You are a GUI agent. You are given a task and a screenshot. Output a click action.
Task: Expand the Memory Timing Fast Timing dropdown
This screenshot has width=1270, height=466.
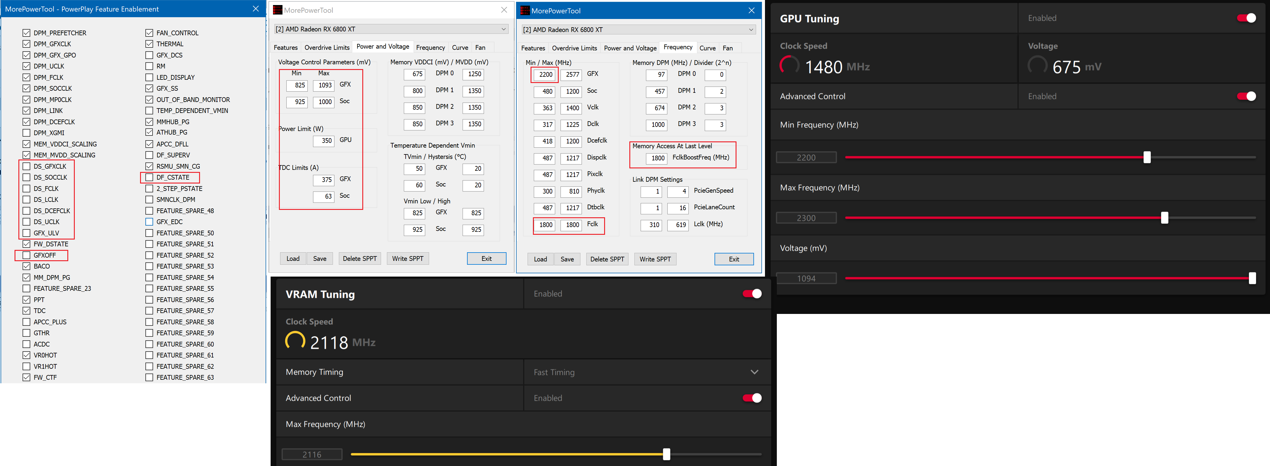754,372
